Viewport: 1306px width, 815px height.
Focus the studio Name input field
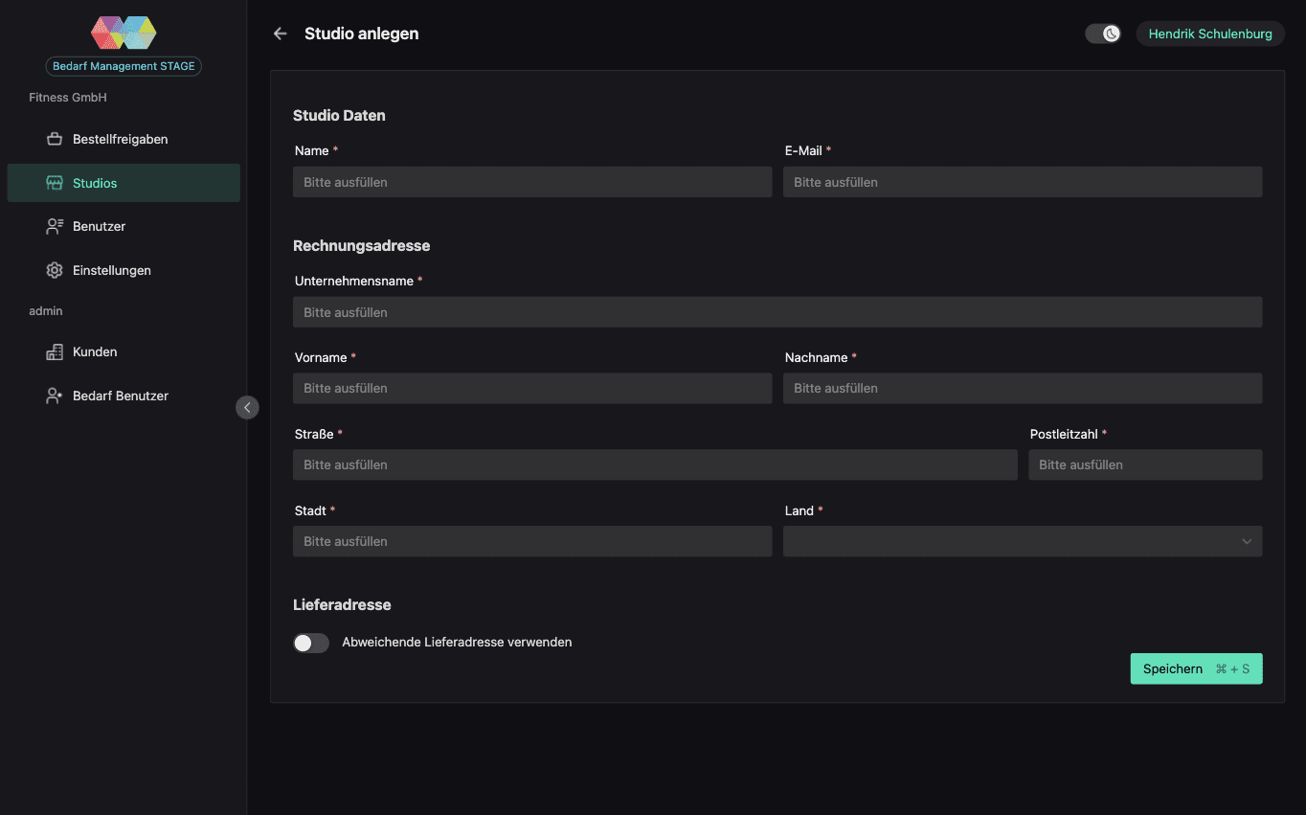click(532, 182)
